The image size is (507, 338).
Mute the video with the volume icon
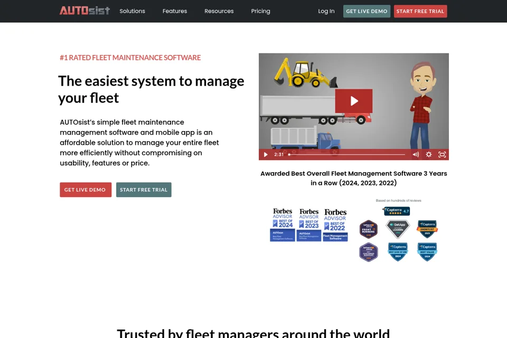tap(416, 155)
